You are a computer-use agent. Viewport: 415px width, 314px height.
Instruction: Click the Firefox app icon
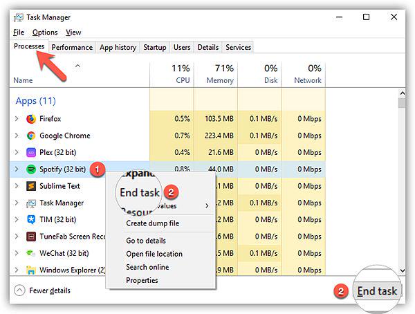[31, 119]
